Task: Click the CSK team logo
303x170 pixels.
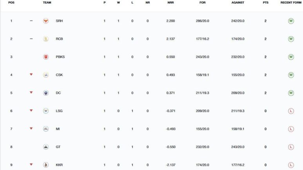Action: tap(46, 75)
